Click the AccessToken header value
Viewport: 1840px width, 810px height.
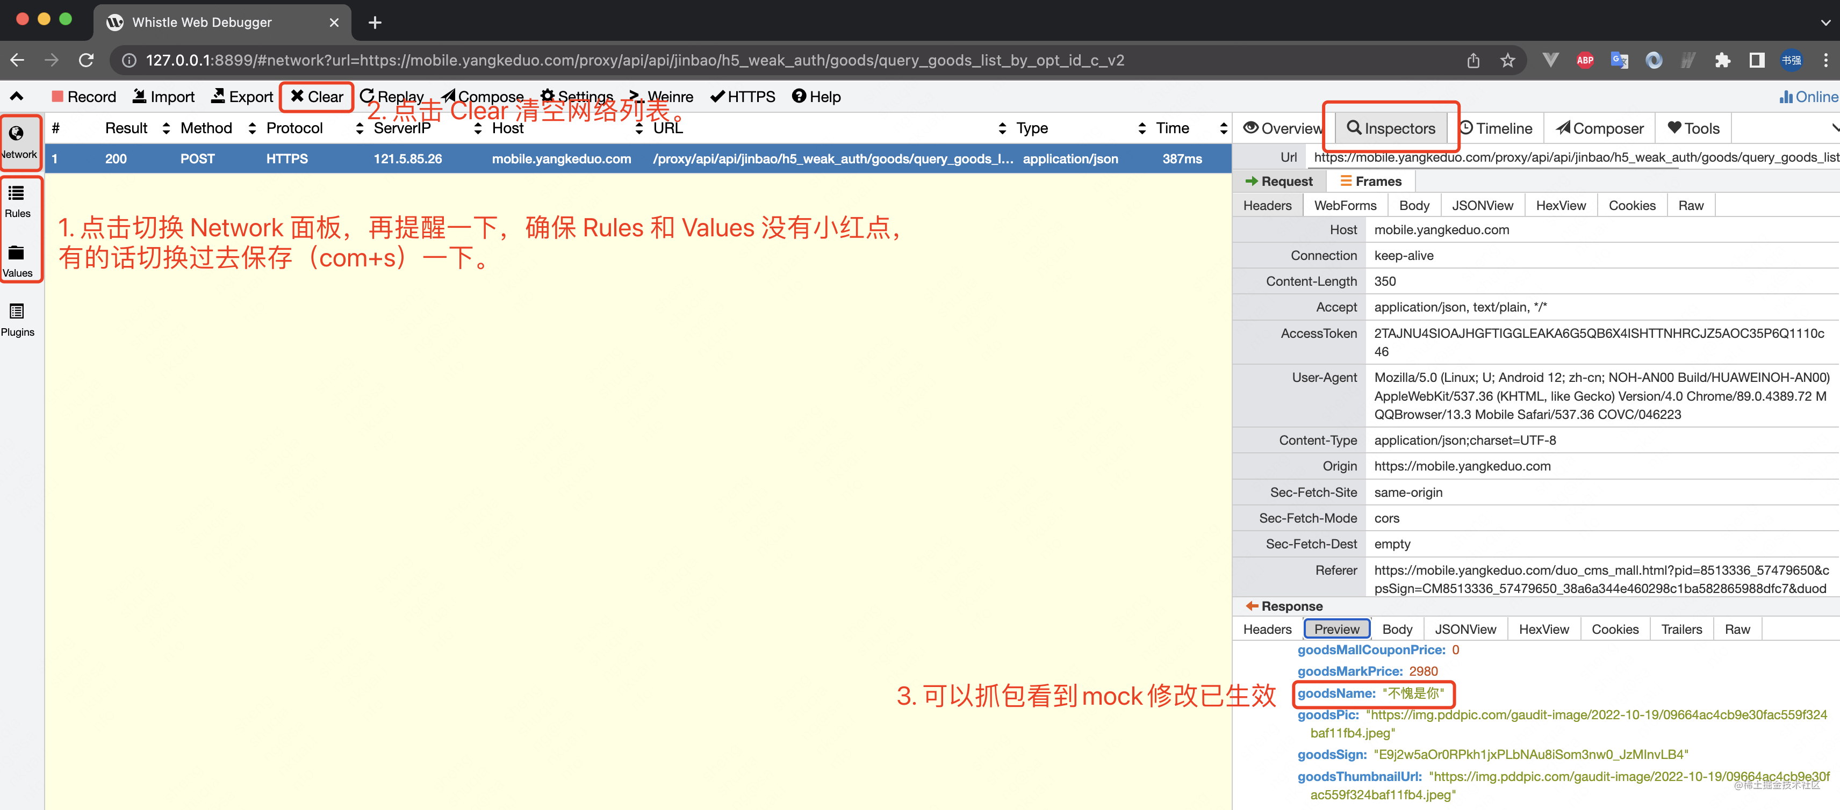click(x=1599, y=342)
